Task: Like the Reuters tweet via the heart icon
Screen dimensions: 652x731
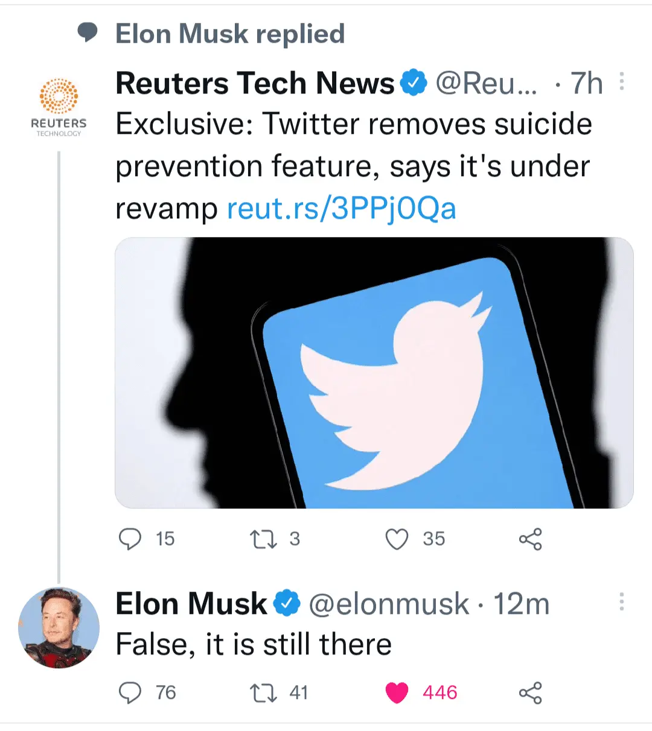Action: pos(398,539)
